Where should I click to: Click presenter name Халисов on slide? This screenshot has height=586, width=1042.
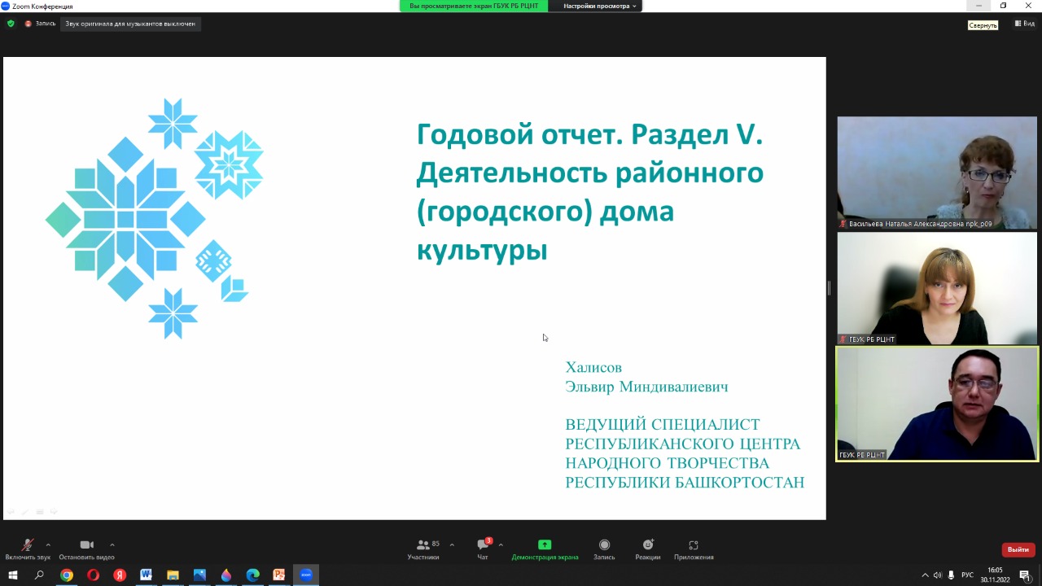click(593, 367)
